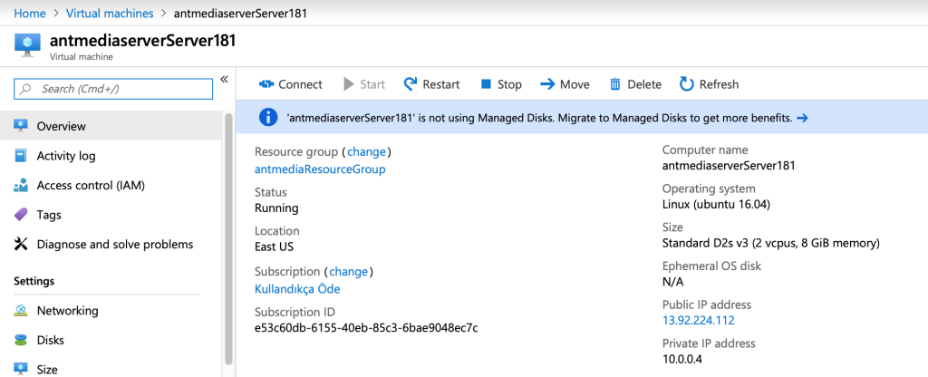The height and width of the screenshot is (377, 928).
Task: Click the purple Tags icon
Action: coord(21,214)
